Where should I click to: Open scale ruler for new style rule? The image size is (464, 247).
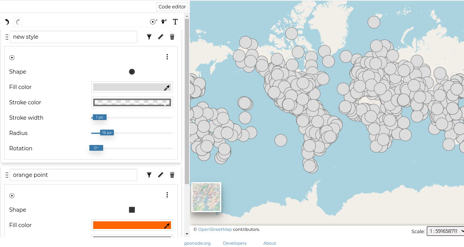click(x=161, y=37)
